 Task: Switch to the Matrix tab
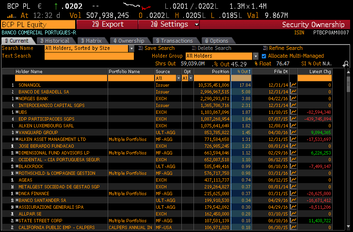click(91, 41)
